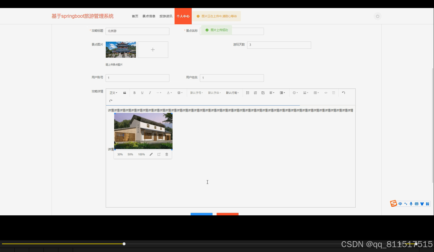The width and height of the screenshot is (434, 252).
Task: Insert a bulleted list
Action: point(248,93)
